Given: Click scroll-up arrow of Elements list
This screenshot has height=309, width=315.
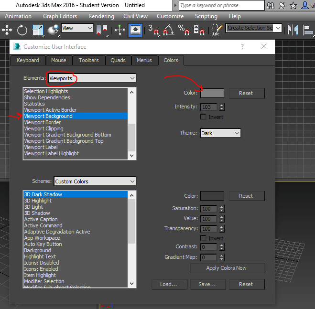Looking at the screenshot, I should click(x=132, y=92).
